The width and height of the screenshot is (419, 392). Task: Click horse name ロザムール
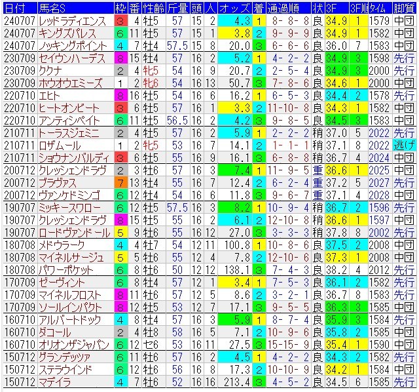click(60, 146)
